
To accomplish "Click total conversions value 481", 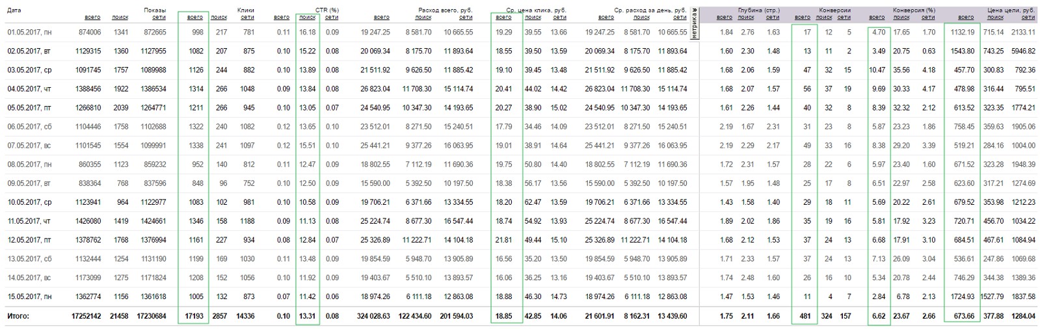I will 805,317.
